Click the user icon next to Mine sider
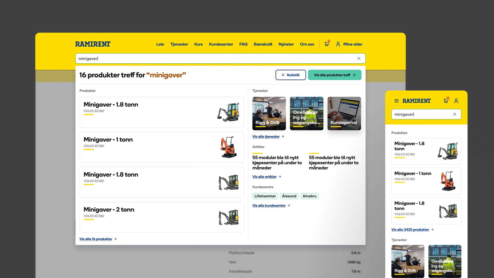 (x=338, y=44)
